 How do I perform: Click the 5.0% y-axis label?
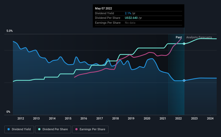[x=9, y=31]
